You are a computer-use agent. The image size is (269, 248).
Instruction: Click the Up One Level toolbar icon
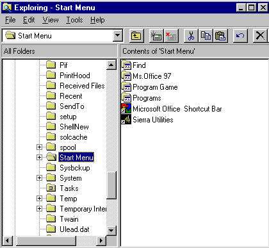136,36
